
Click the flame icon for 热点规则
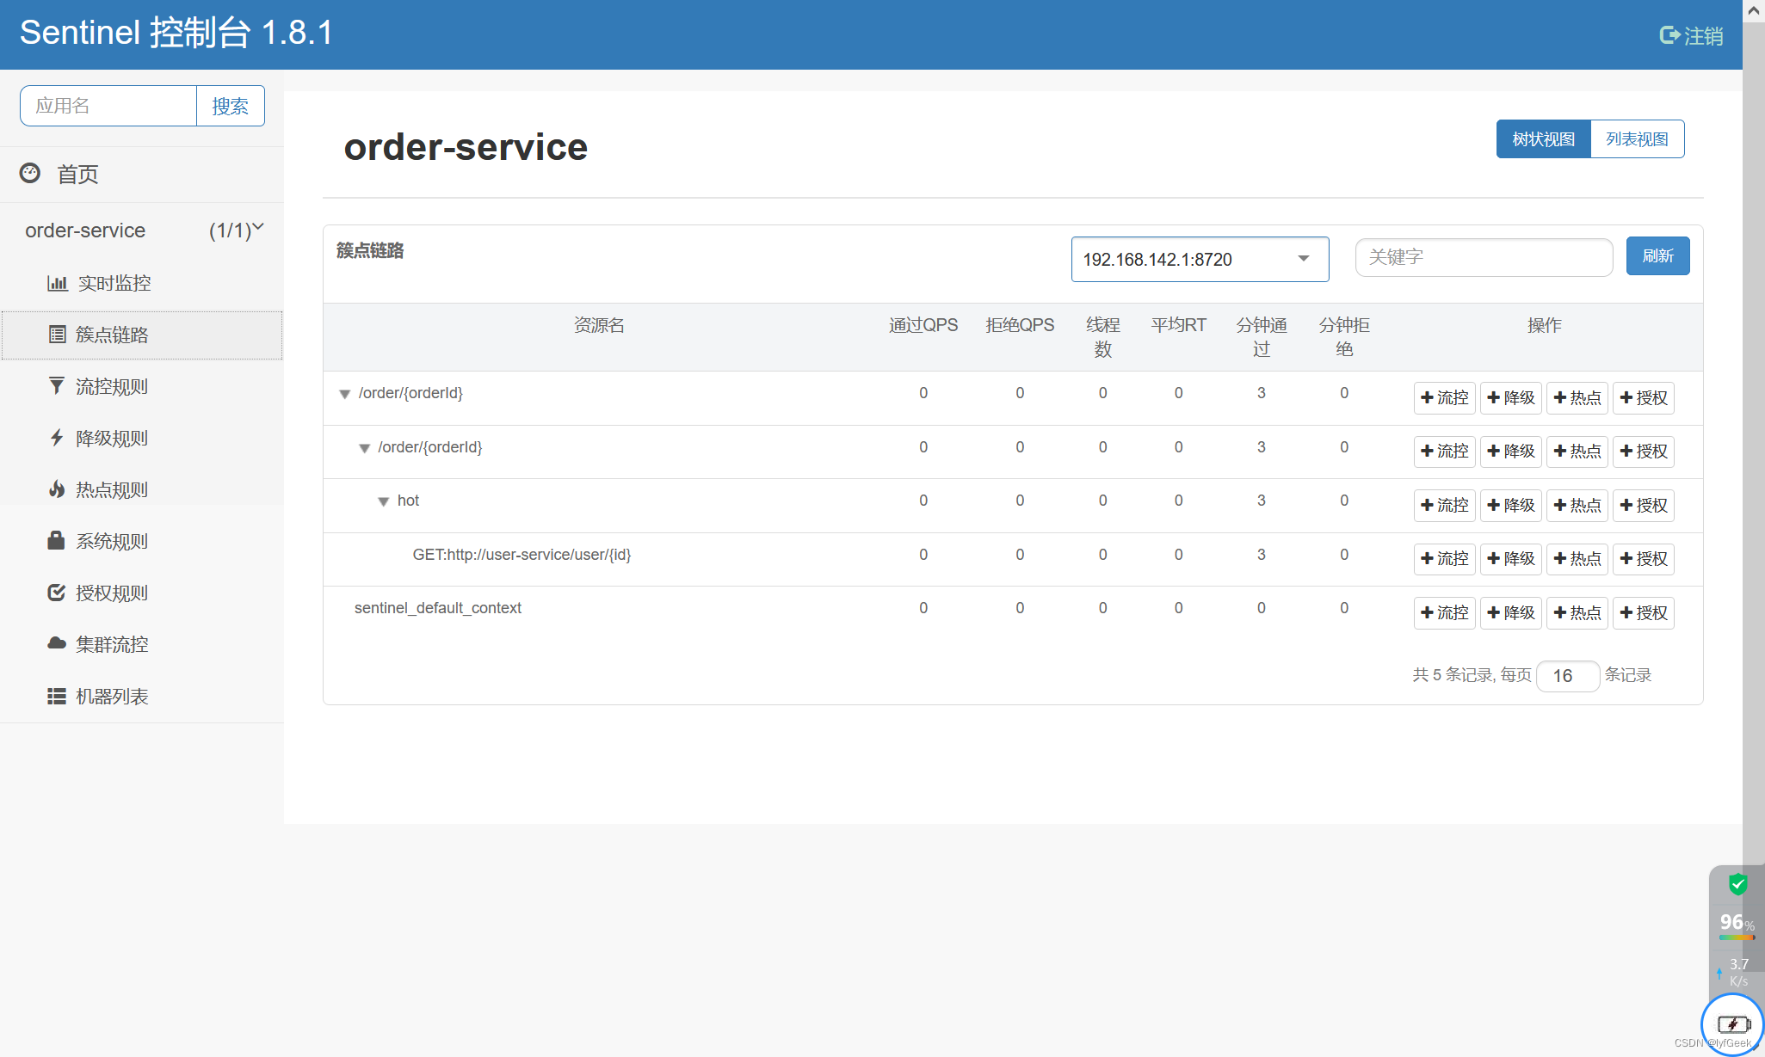tap(57, 489)
